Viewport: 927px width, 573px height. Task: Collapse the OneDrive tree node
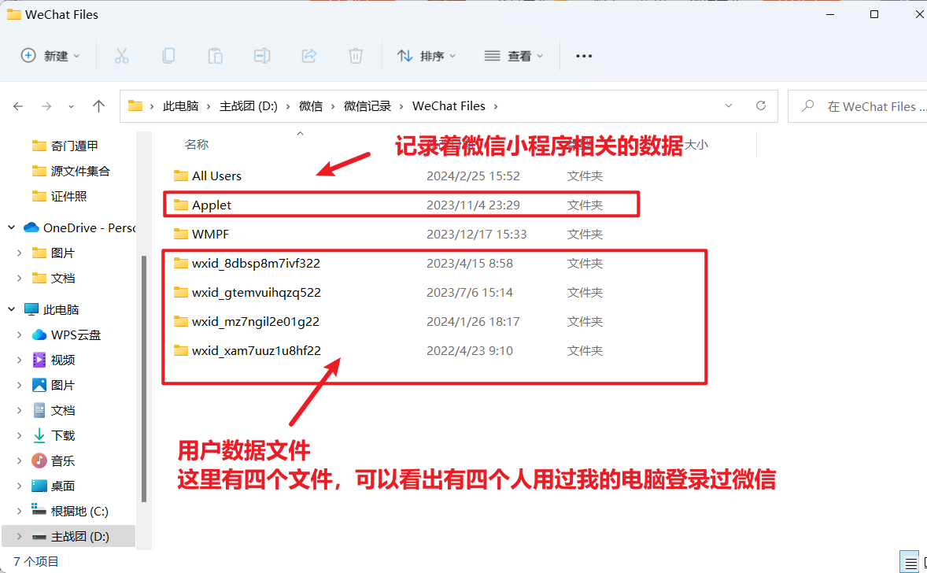click(11, 227)
